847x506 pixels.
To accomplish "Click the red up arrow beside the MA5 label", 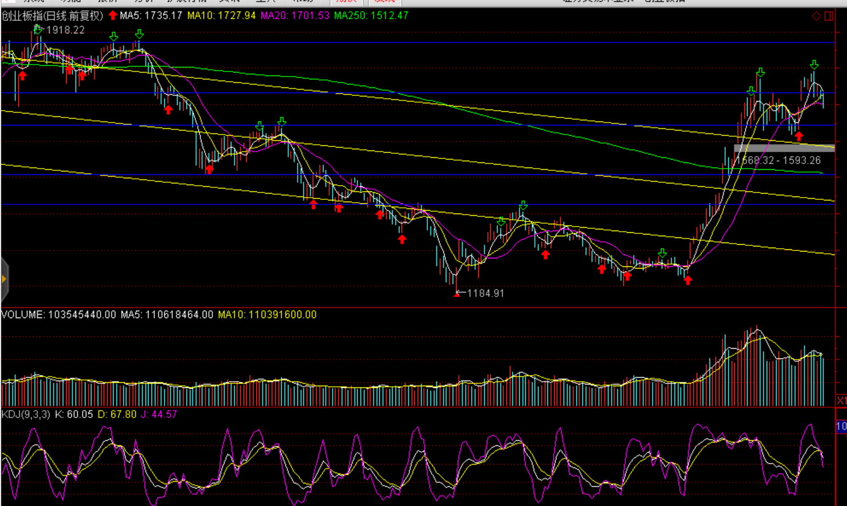I will pos(113,15).
